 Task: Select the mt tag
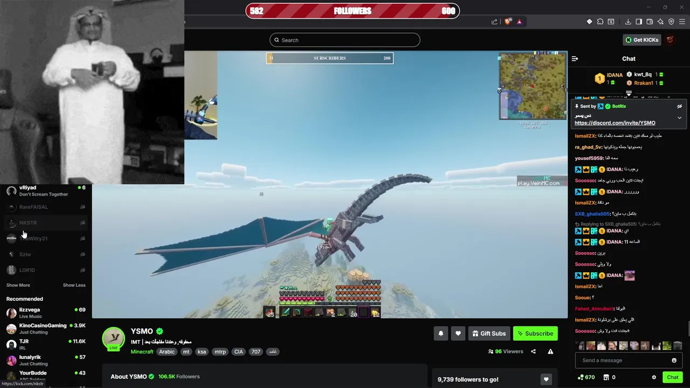186,351
